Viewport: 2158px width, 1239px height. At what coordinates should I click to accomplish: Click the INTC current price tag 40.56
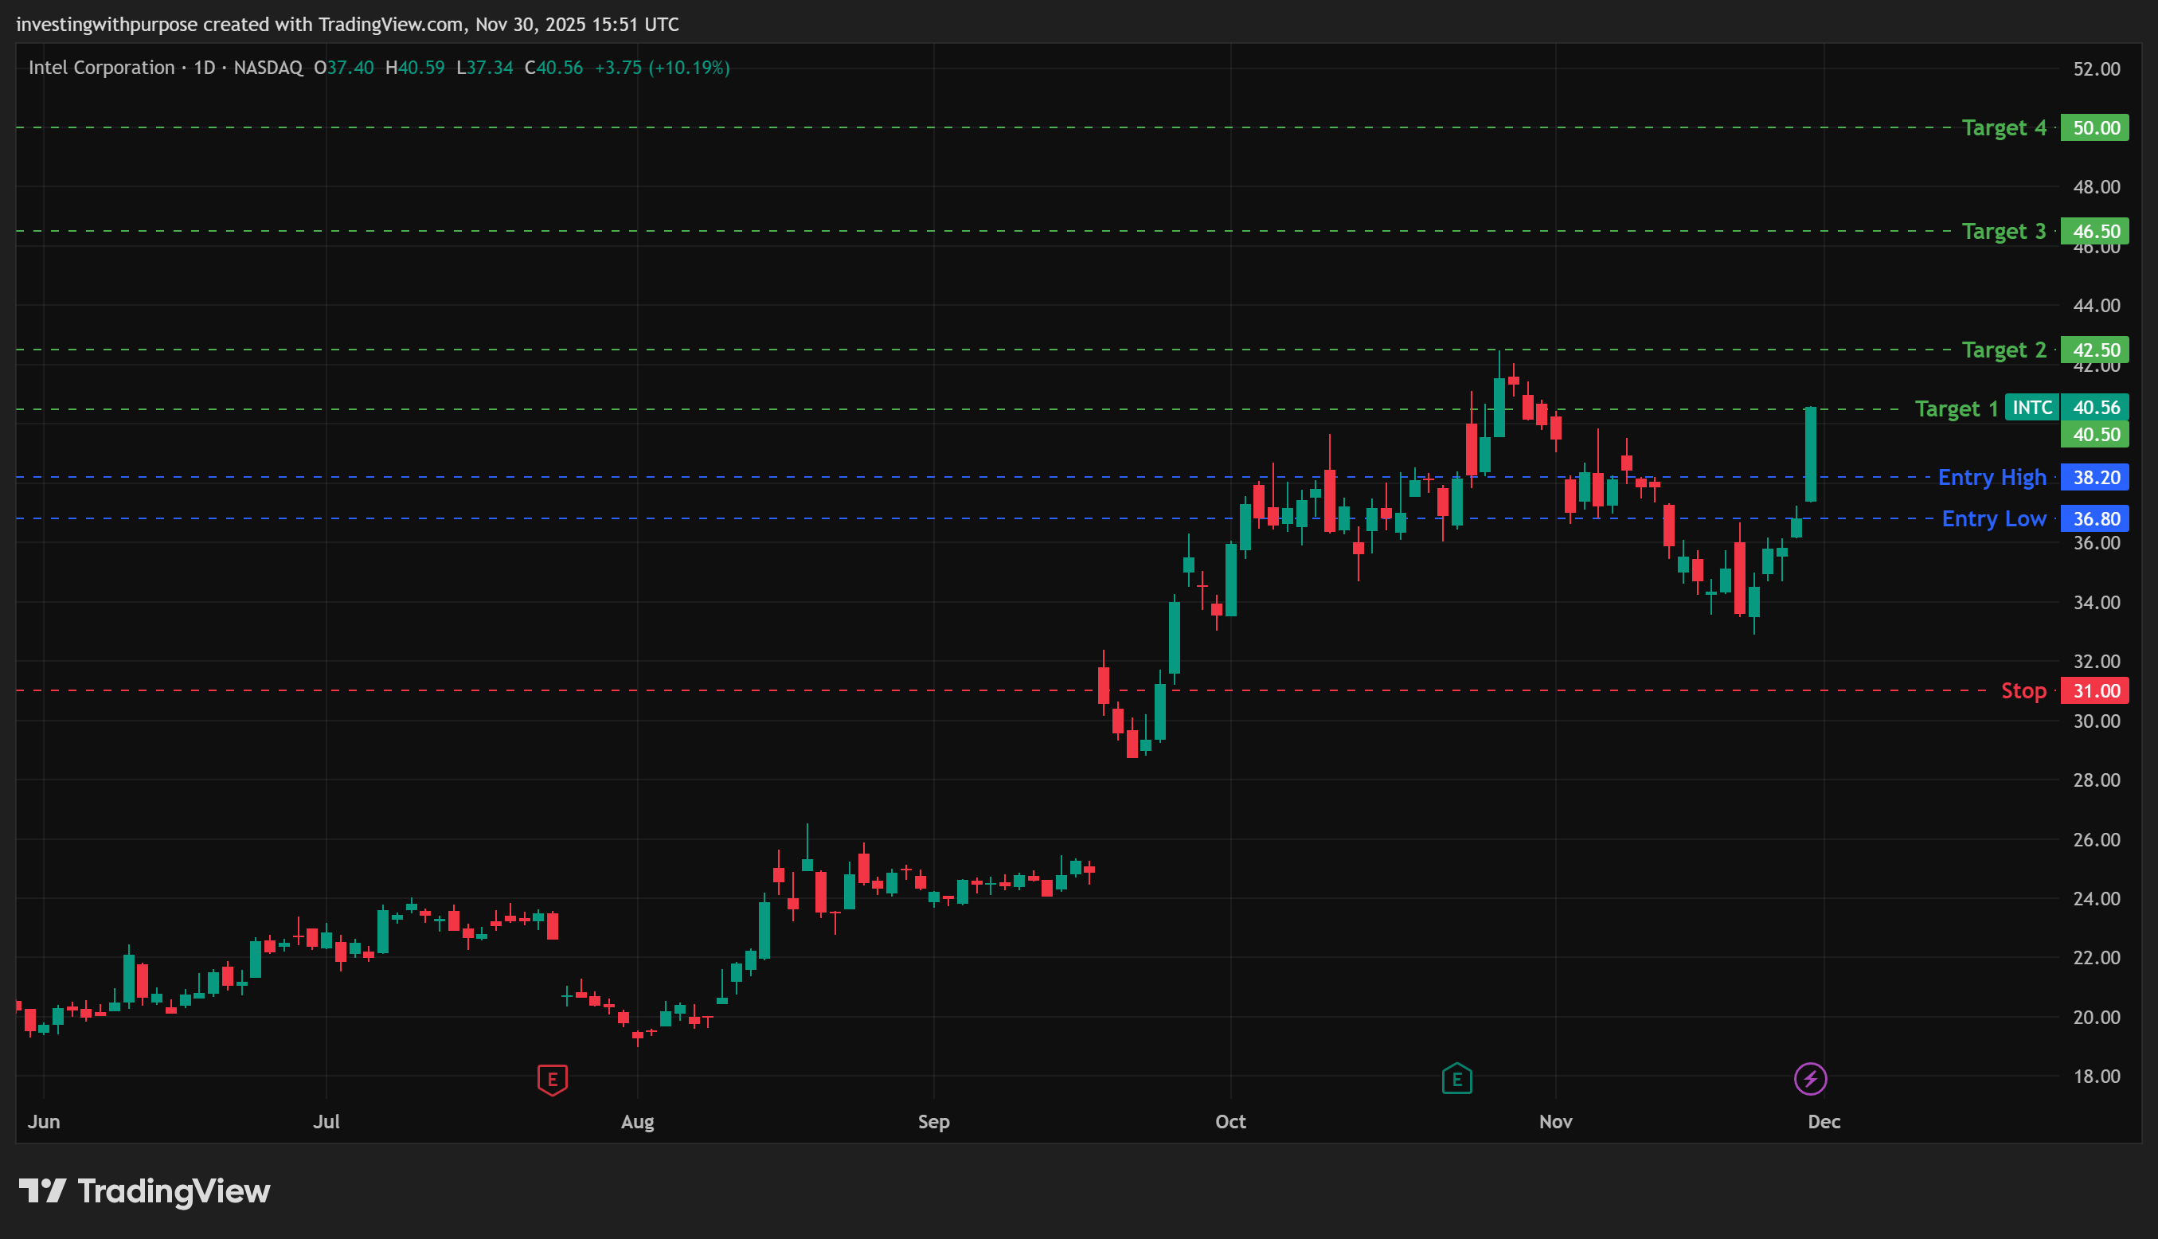point(2094,408)
